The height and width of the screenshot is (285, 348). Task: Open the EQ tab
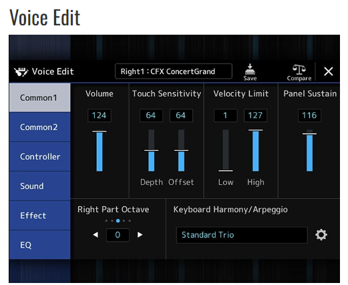pos(40,245)
